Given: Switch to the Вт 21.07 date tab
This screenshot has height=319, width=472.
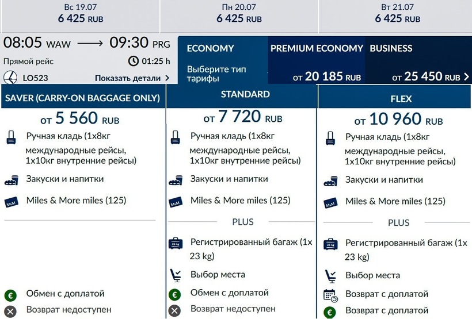Looking at the screenshot, I should coord(397,13).
